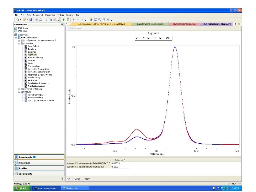The height and width of the screenshot is (192, 256).
Task: Click the Print toolbar icon
Action: 36,20
